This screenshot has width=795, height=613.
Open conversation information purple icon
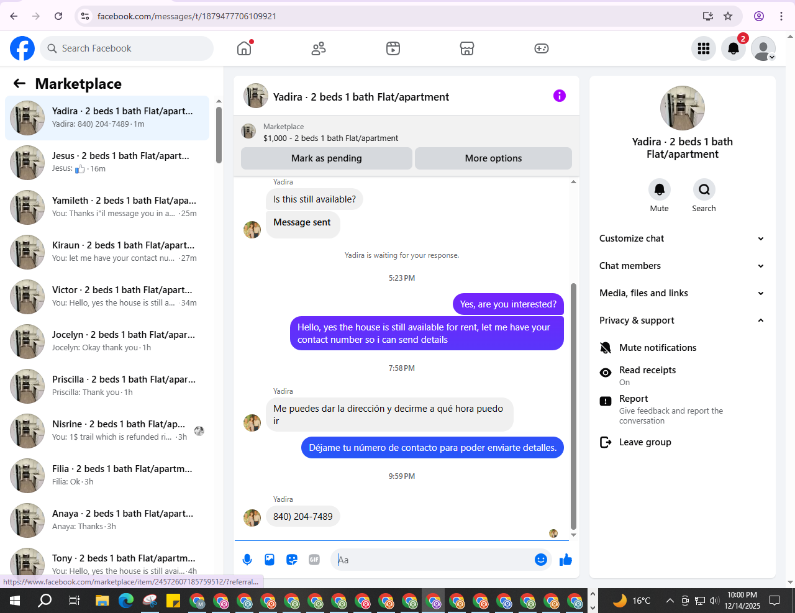560,96
